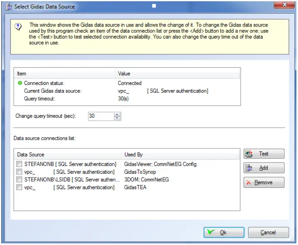This screenshot has height=245, width=298.
Task: Check the vpc_ GidasToSynop row checkbox
Action: pyautogui.click(x=19, y=172)
